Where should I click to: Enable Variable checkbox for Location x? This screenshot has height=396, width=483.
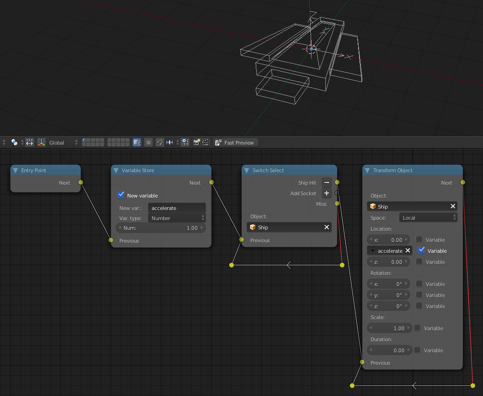[419, 239]
